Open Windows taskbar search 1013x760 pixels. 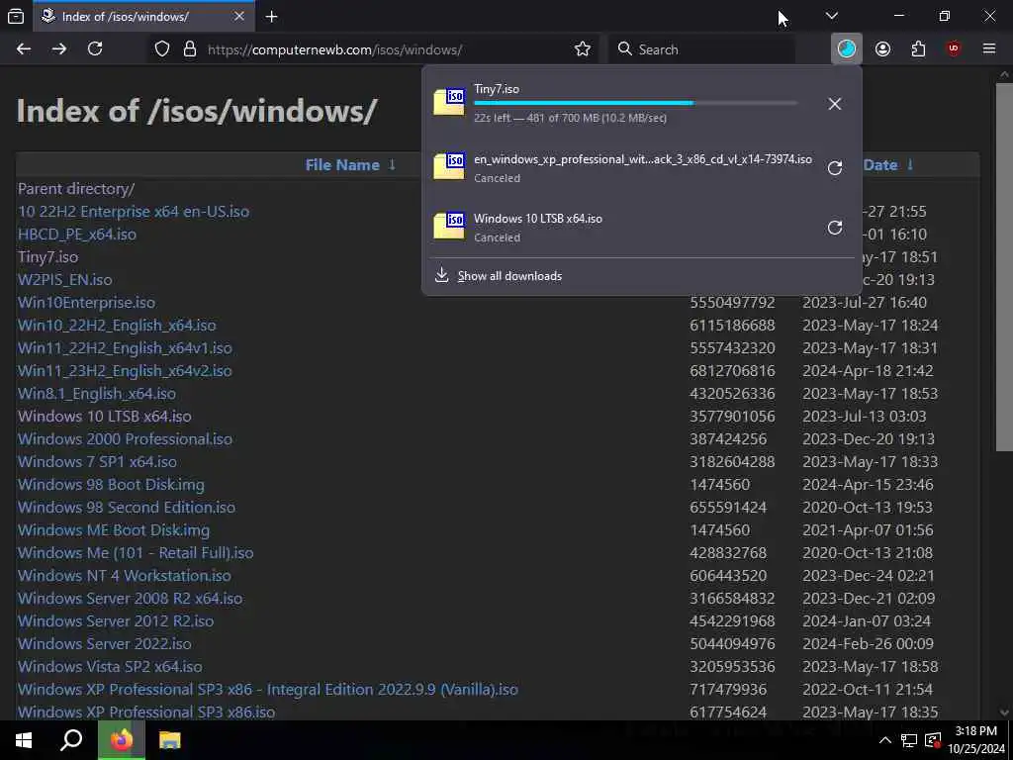pos(71,740)
